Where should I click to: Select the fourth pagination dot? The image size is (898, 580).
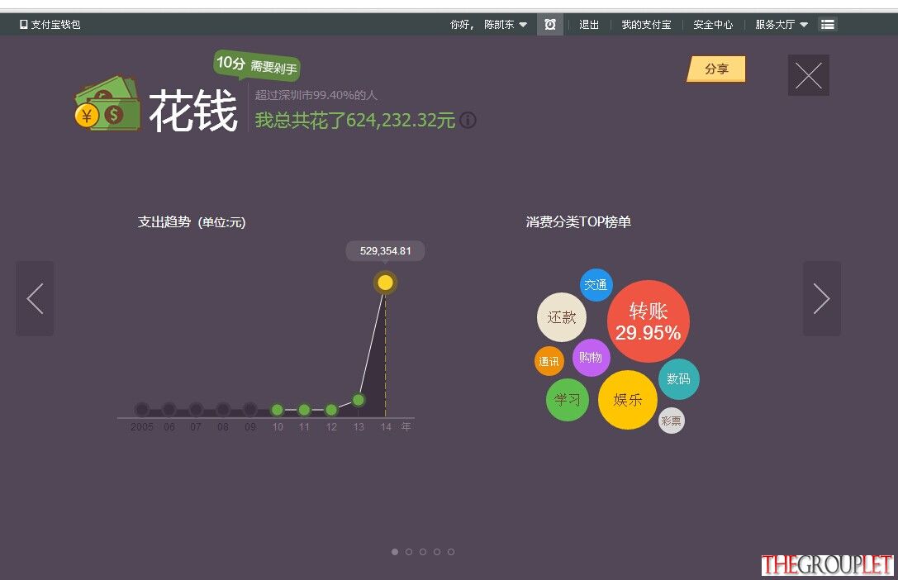(x=437, y=552)
